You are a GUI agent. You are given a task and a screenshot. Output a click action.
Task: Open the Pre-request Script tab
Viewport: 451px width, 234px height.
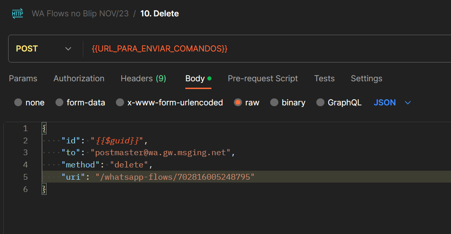pyautogui.click(x=262, y=78)
